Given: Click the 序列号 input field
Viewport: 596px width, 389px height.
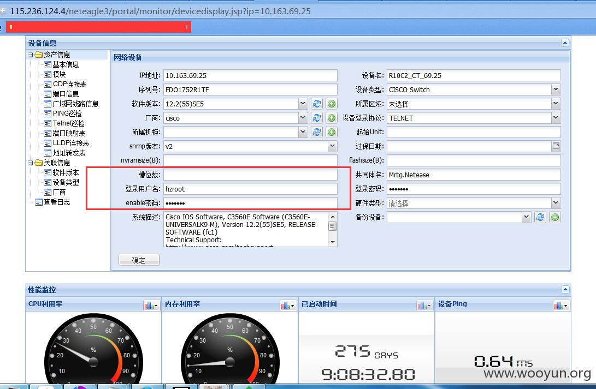Looking at the screenshot, I should (250, 89).
